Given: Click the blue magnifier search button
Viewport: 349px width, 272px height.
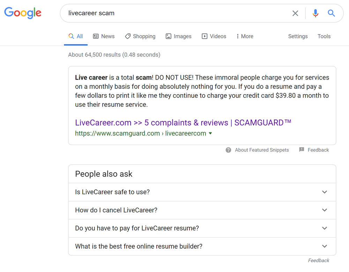Looking at the screenshot, I should click(331, 13).
